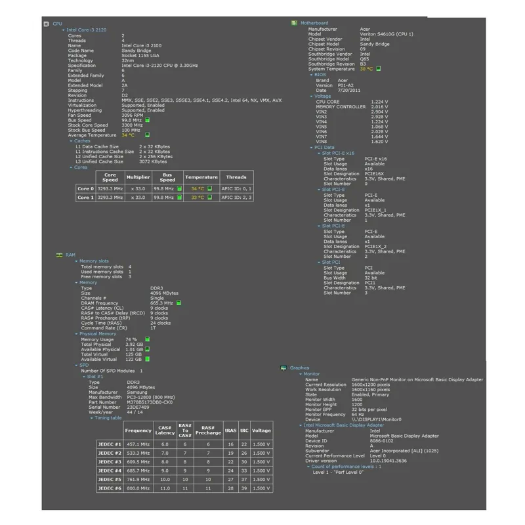Collapse the Memory slots subsection
This screenshot has width=525, height=525.
pyautogui.click(x=76, y=261)
